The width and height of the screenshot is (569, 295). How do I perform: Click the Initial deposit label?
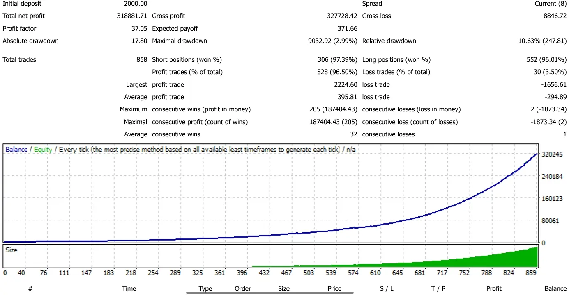[22, 4]
